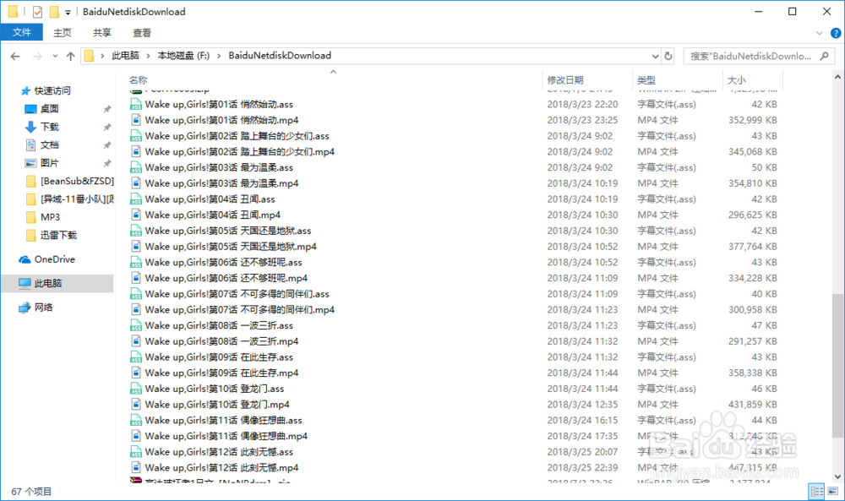The width and height of the screenshot is (845, 501).
Task: Click icon of 第04话 丑闻.ass
Action: [136, 199]
